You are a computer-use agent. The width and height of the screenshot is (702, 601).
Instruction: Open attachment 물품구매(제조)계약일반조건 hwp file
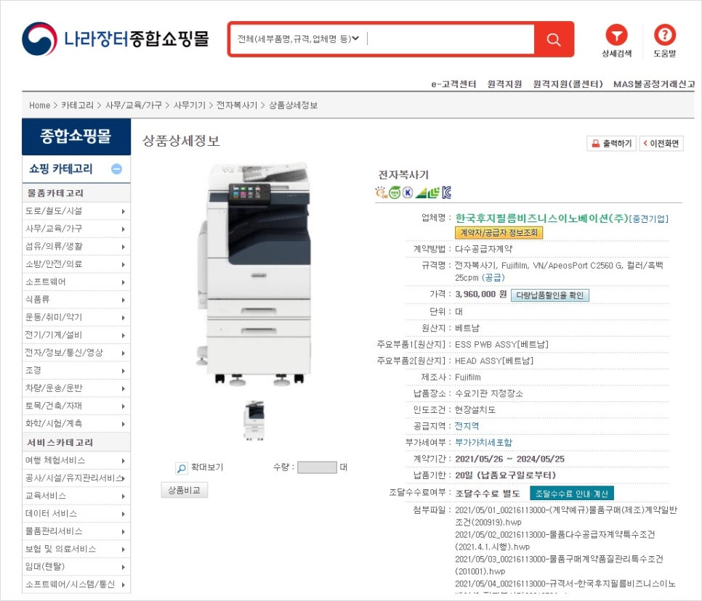(566, 516)
